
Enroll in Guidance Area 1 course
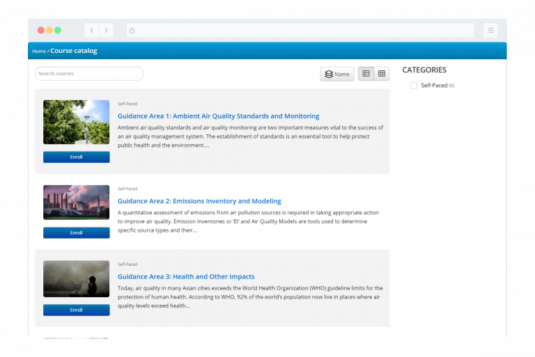click(x=76, y=157)
